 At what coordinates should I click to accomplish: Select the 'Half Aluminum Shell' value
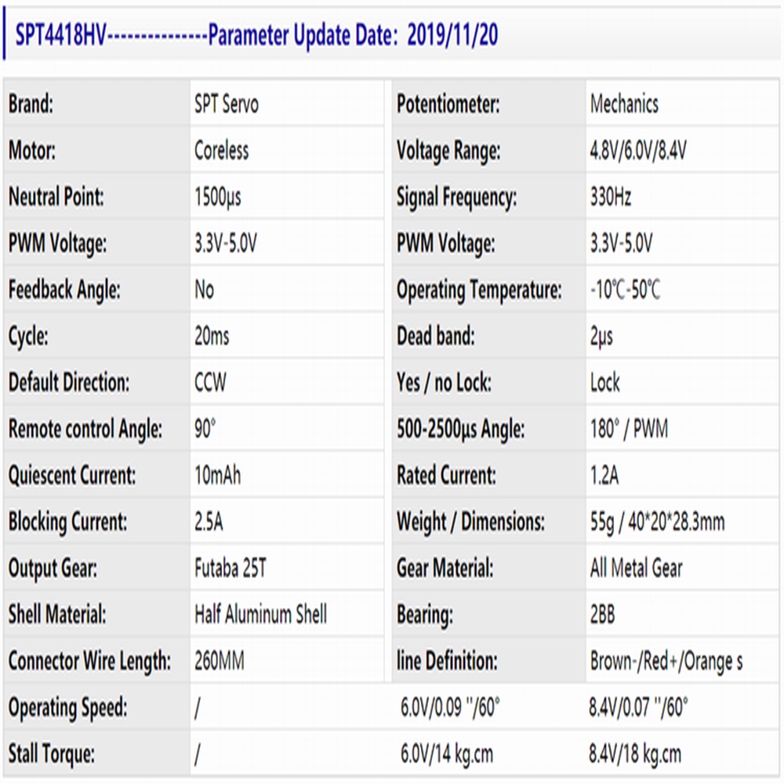[x=260, y=615]
